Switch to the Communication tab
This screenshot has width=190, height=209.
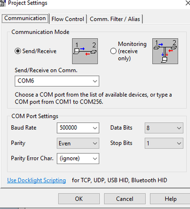[25, 18]
